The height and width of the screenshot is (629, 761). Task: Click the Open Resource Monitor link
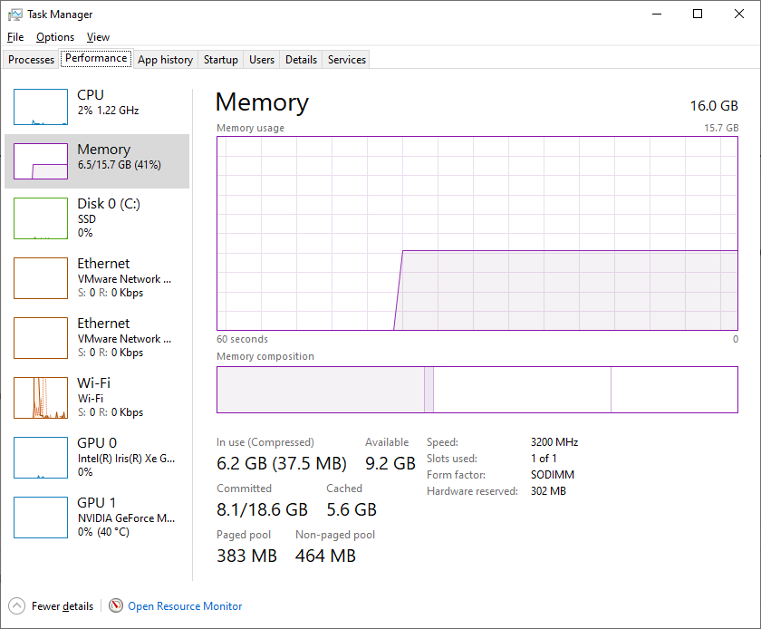(185, 606)
